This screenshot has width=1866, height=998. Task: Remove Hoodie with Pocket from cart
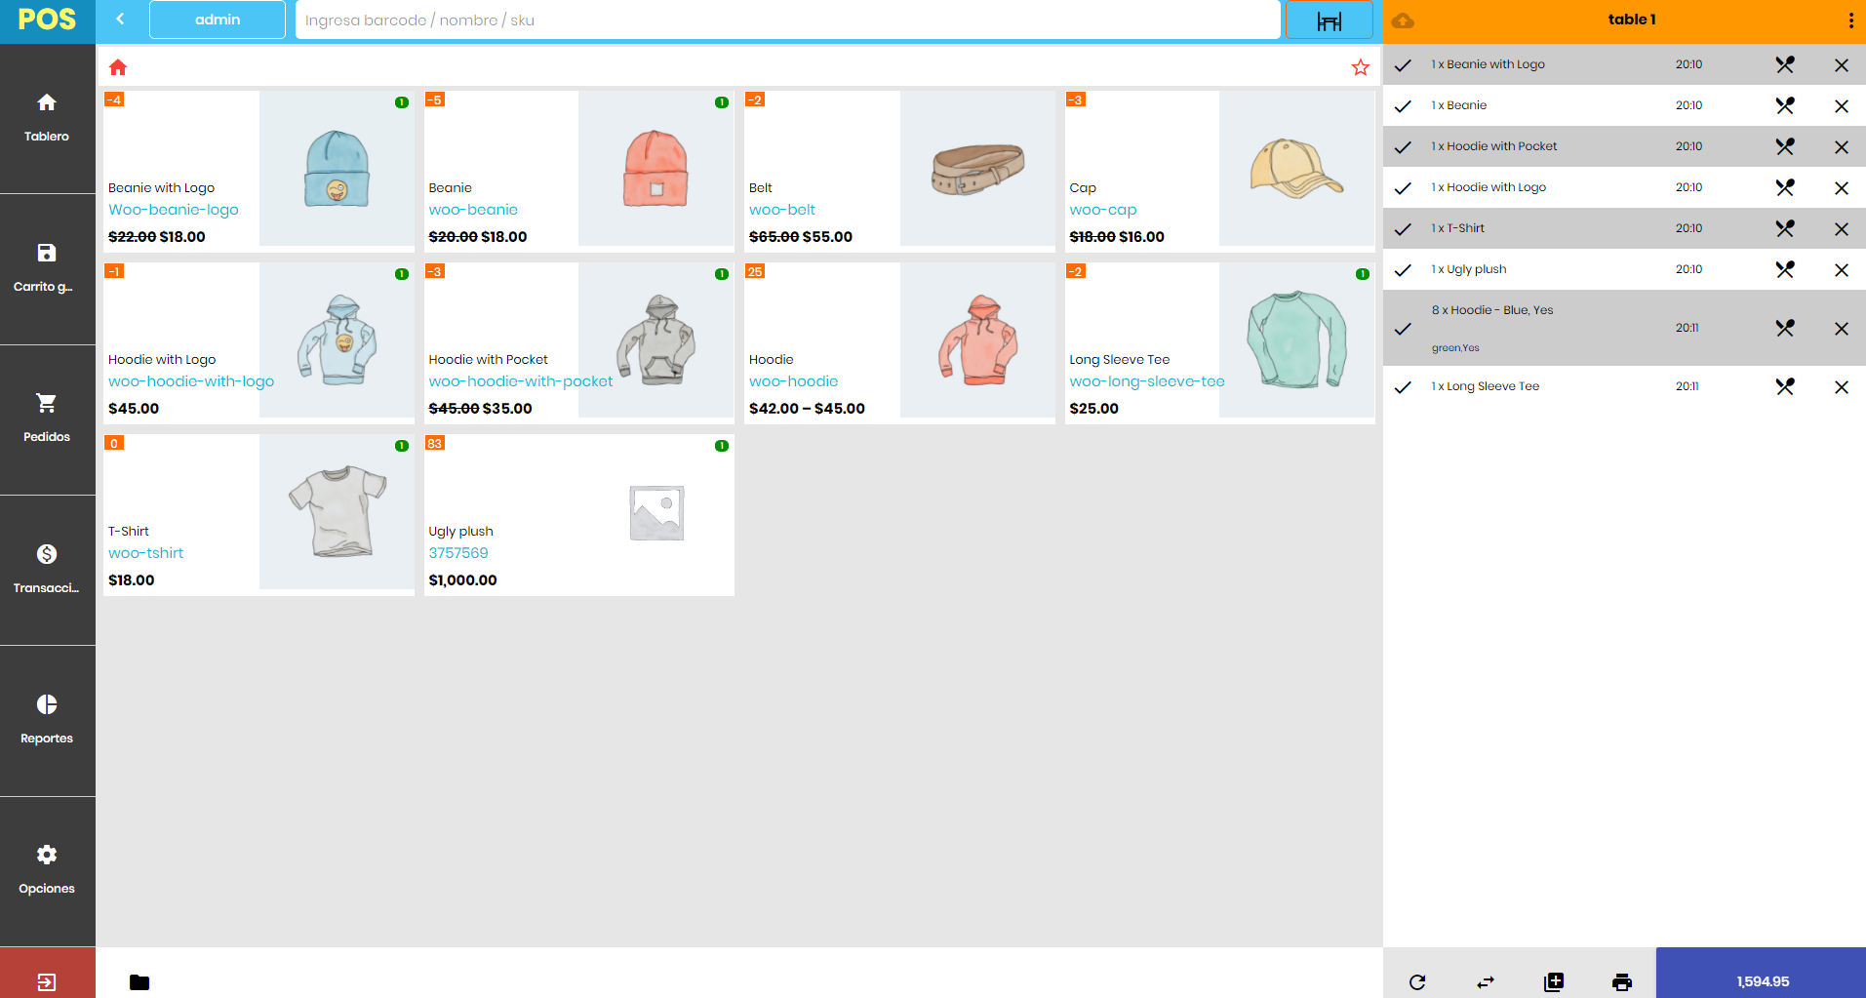tap(1842, 147)
